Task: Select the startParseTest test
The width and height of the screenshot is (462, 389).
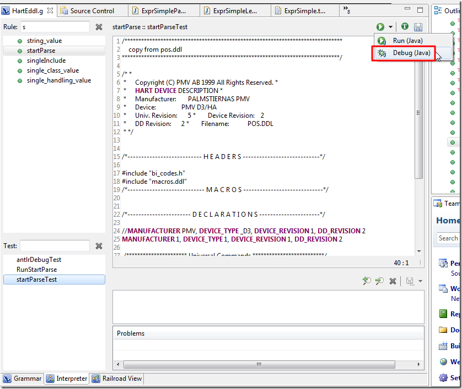Action: 54,280
